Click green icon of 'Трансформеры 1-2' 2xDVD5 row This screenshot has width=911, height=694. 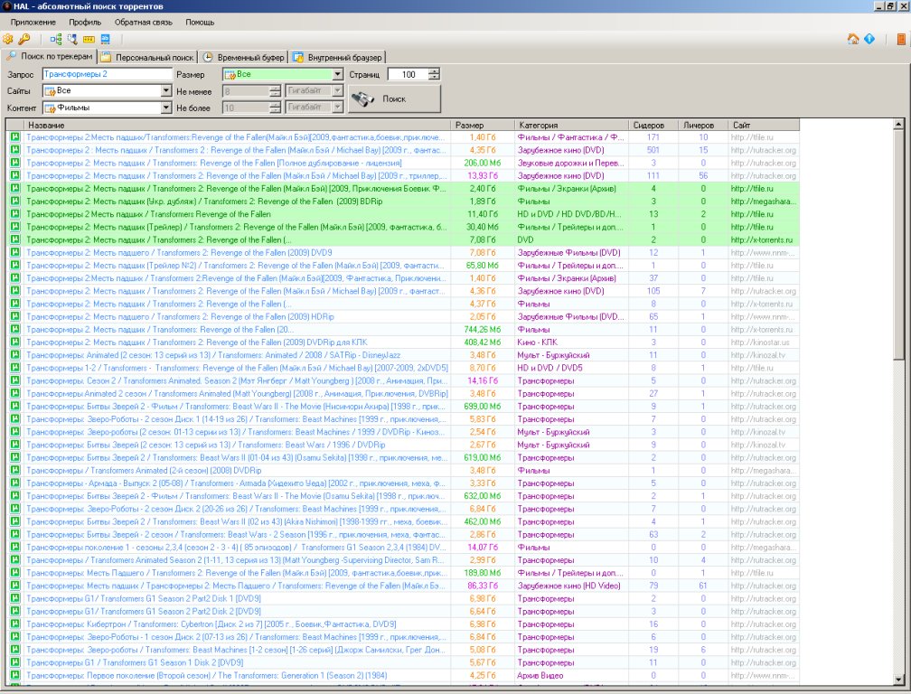(x=15, y=368)
